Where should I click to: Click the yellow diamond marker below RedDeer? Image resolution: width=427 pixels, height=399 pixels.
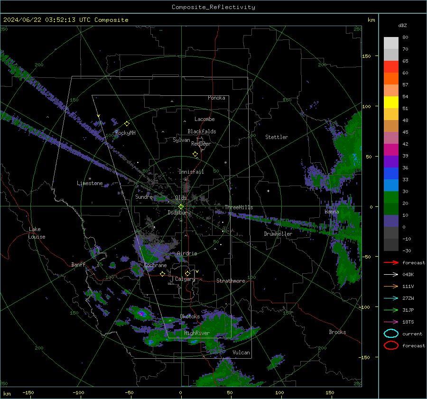coord(195,154)
